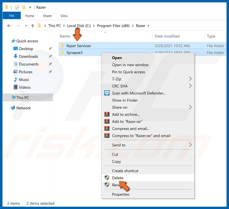Switch to the View ribbon tab
The image size is (229, 209).
(64, 16)
